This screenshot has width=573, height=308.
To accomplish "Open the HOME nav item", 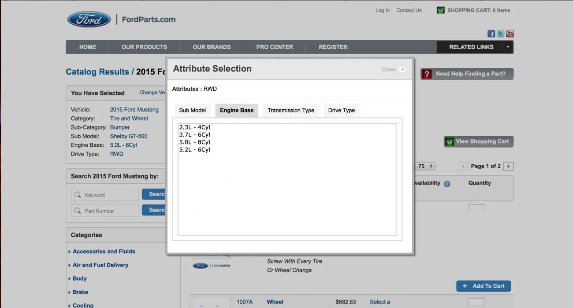I will [87, 47].
